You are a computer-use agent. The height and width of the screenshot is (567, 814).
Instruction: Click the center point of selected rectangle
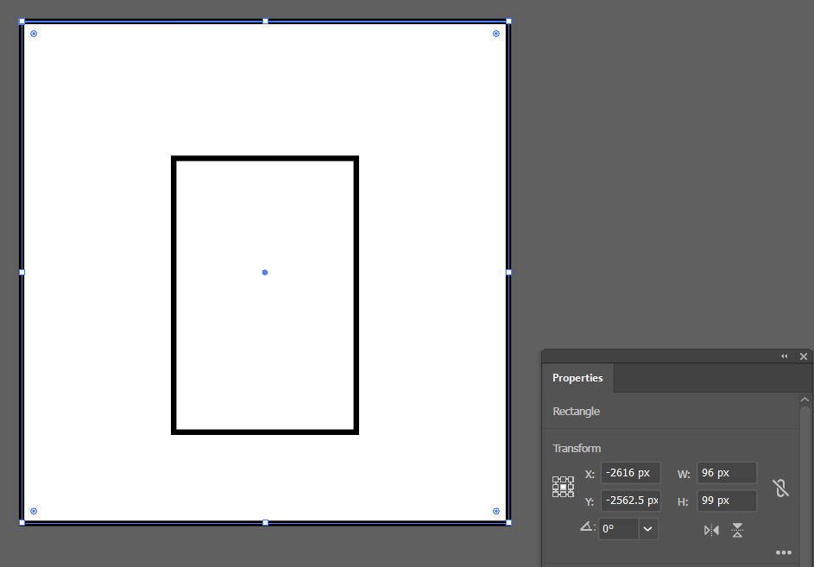coord(265,272)
